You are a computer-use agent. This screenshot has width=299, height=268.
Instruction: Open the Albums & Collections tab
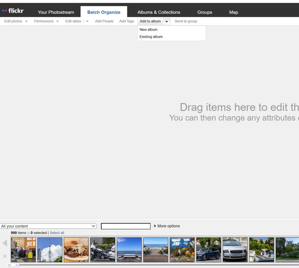click(x=159, y=12)
